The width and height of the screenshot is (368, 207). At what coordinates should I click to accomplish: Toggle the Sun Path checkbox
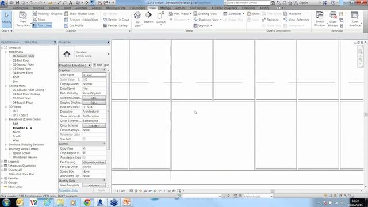click(84, 139)
